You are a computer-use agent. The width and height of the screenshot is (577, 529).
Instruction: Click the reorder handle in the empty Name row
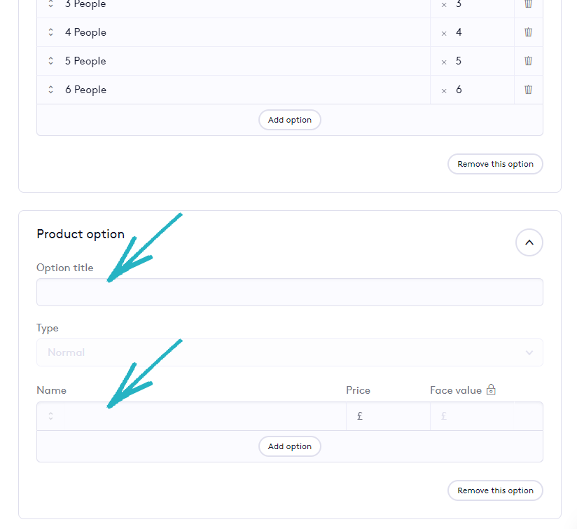coord(51,416)
